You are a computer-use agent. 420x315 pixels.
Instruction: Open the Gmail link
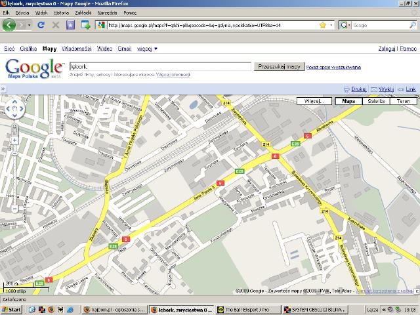click(125, 49)
